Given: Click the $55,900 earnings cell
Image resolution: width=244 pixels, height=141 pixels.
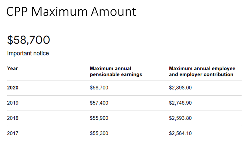Looking at the screenshot, I should pyautogui.click(x=99, y=118).
